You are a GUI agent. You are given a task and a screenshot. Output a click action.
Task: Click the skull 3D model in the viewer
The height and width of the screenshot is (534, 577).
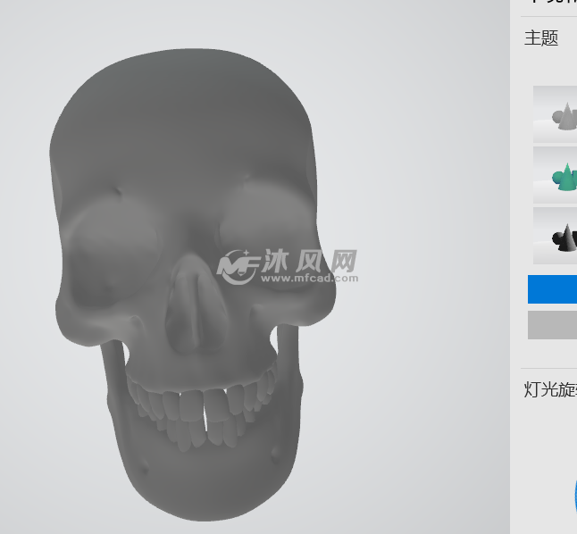point(191,283)
